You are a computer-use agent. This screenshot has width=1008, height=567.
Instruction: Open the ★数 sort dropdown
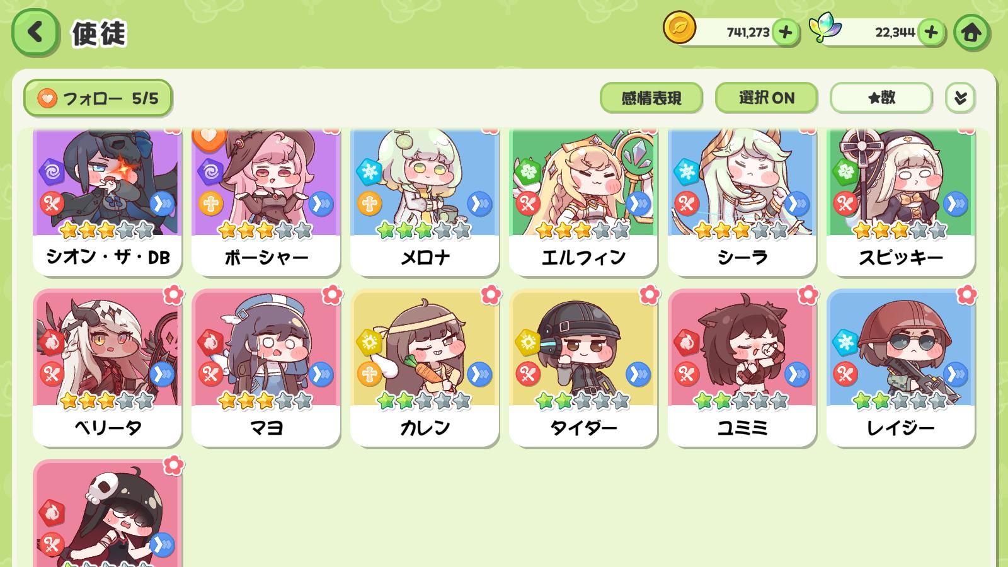click(x=881, y=98)
